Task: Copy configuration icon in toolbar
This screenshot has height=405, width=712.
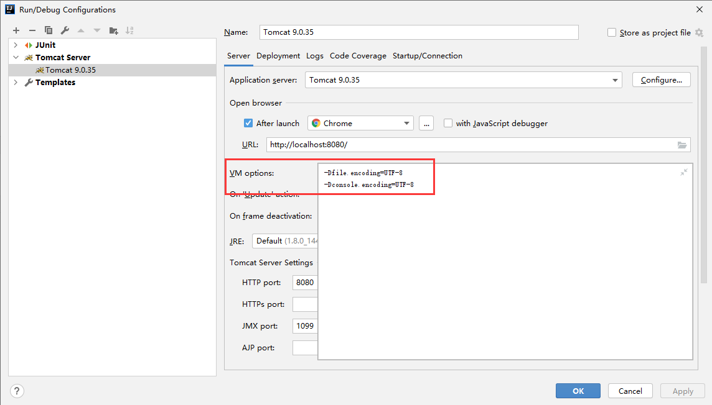Action: [49, 30]
